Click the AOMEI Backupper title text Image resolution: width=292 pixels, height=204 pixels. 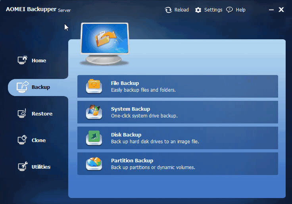click(x=31, y=9)
